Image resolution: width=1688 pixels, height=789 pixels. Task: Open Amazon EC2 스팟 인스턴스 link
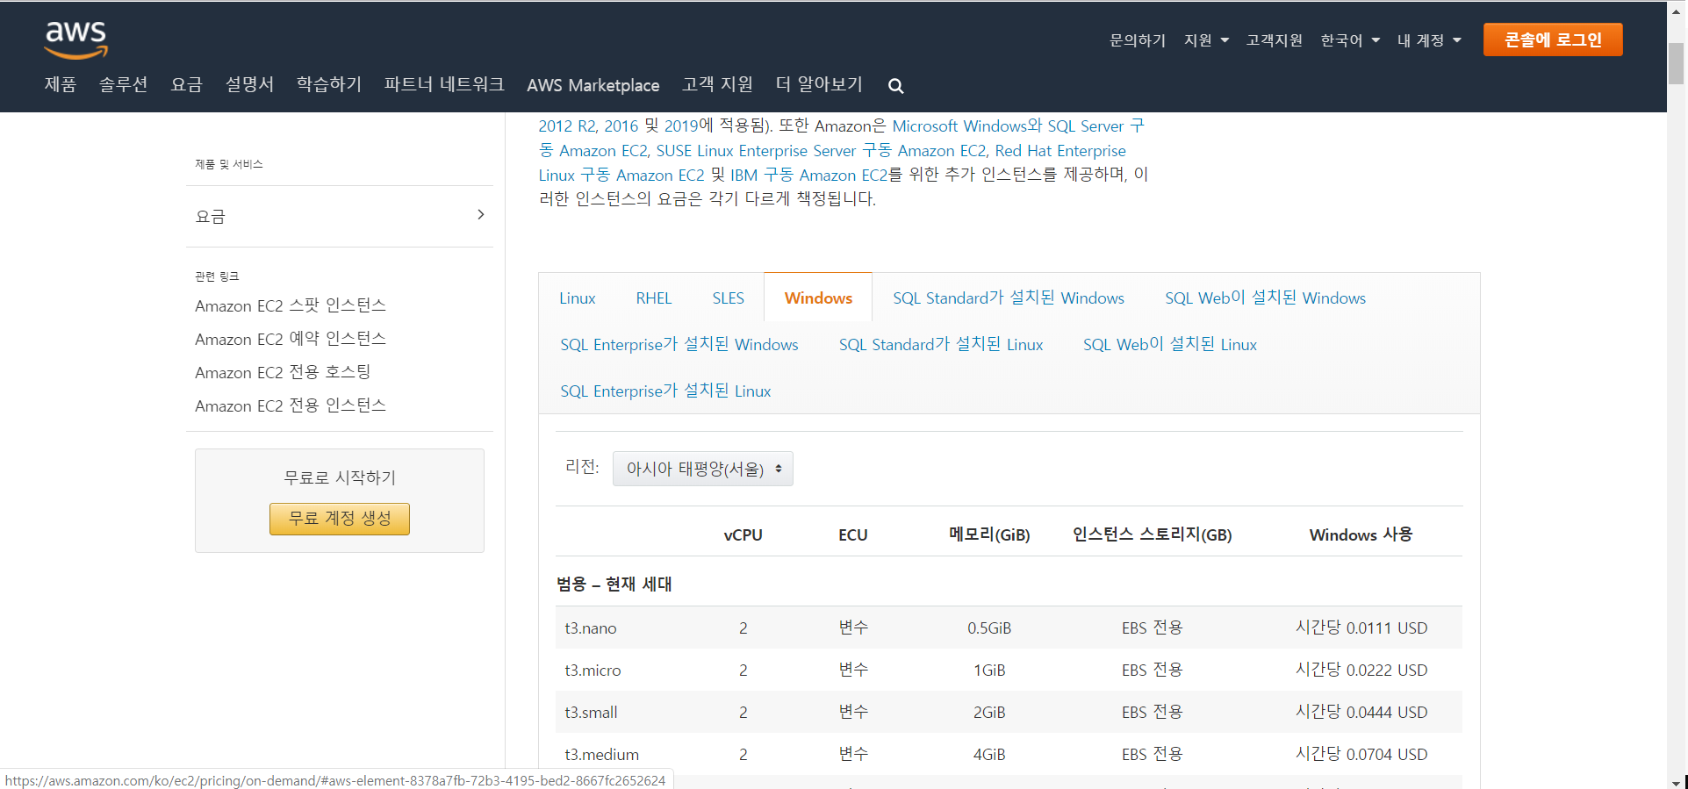pos(291,305)
